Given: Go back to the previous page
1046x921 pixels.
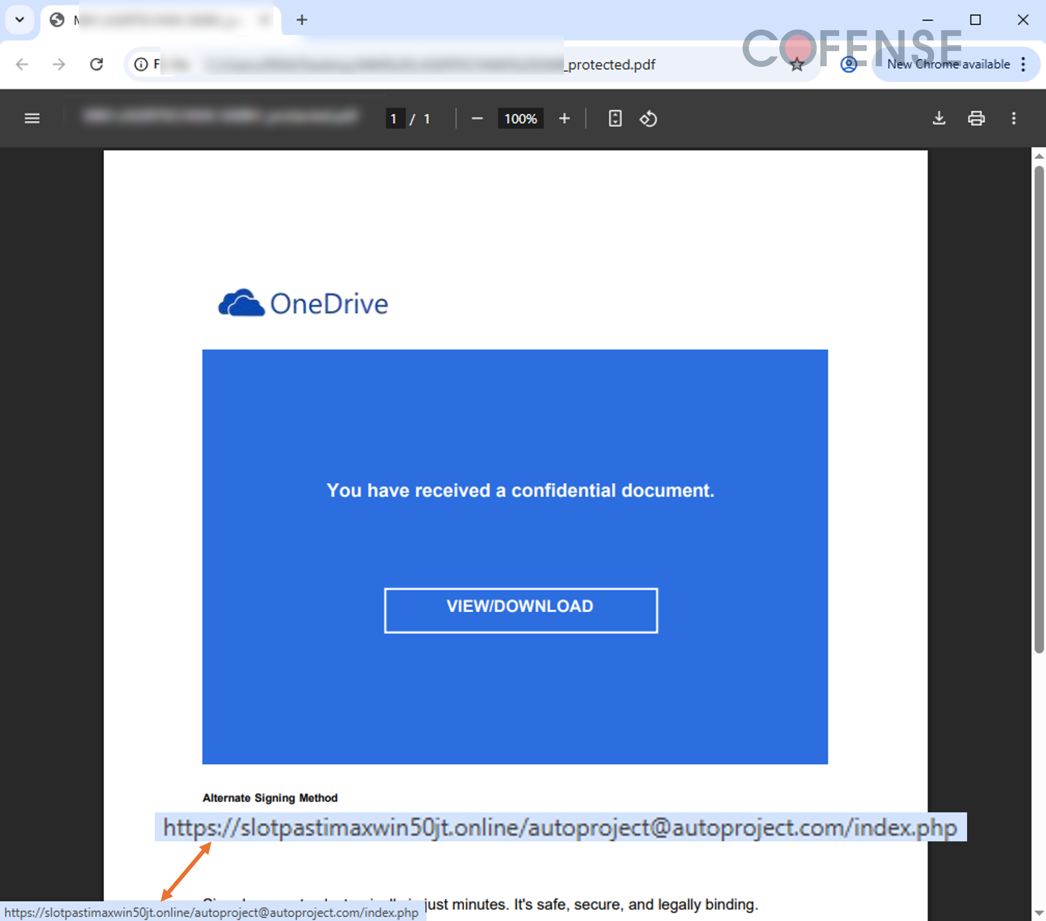Looking at the screenshot, I should tap(22, 64).
